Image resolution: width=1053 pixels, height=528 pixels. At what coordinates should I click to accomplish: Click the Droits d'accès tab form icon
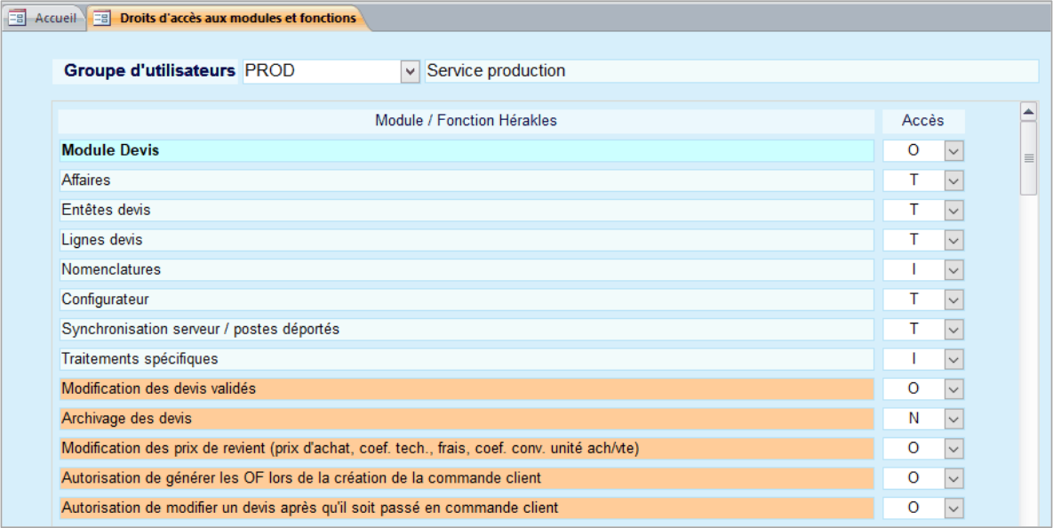click(103, 19)
